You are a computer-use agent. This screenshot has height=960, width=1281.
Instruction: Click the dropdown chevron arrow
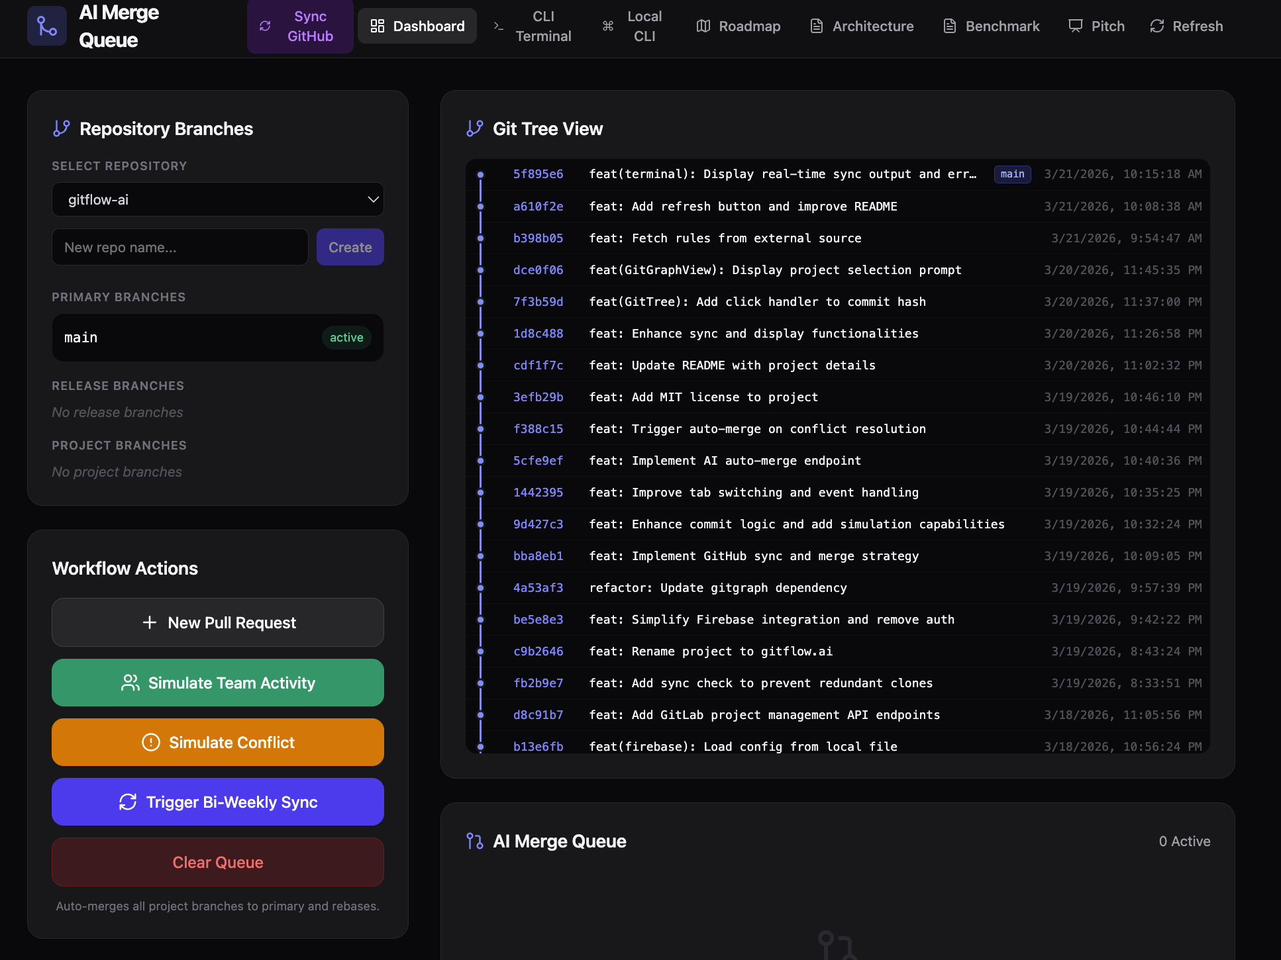pos(373,199)
